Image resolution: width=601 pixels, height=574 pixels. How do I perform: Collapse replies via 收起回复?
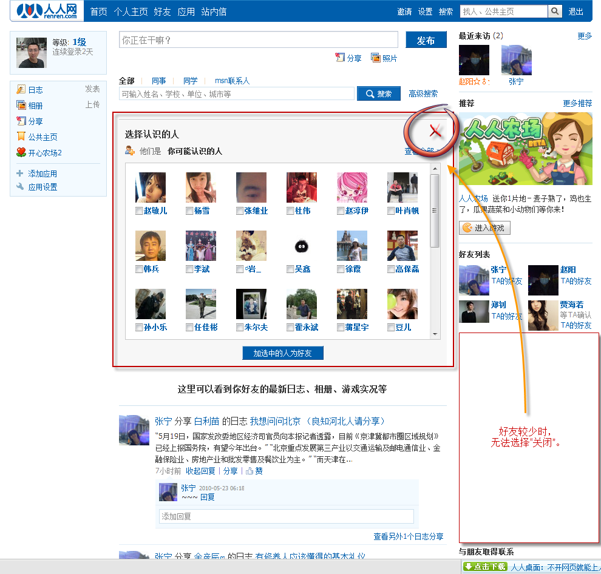tap(200, 471)
